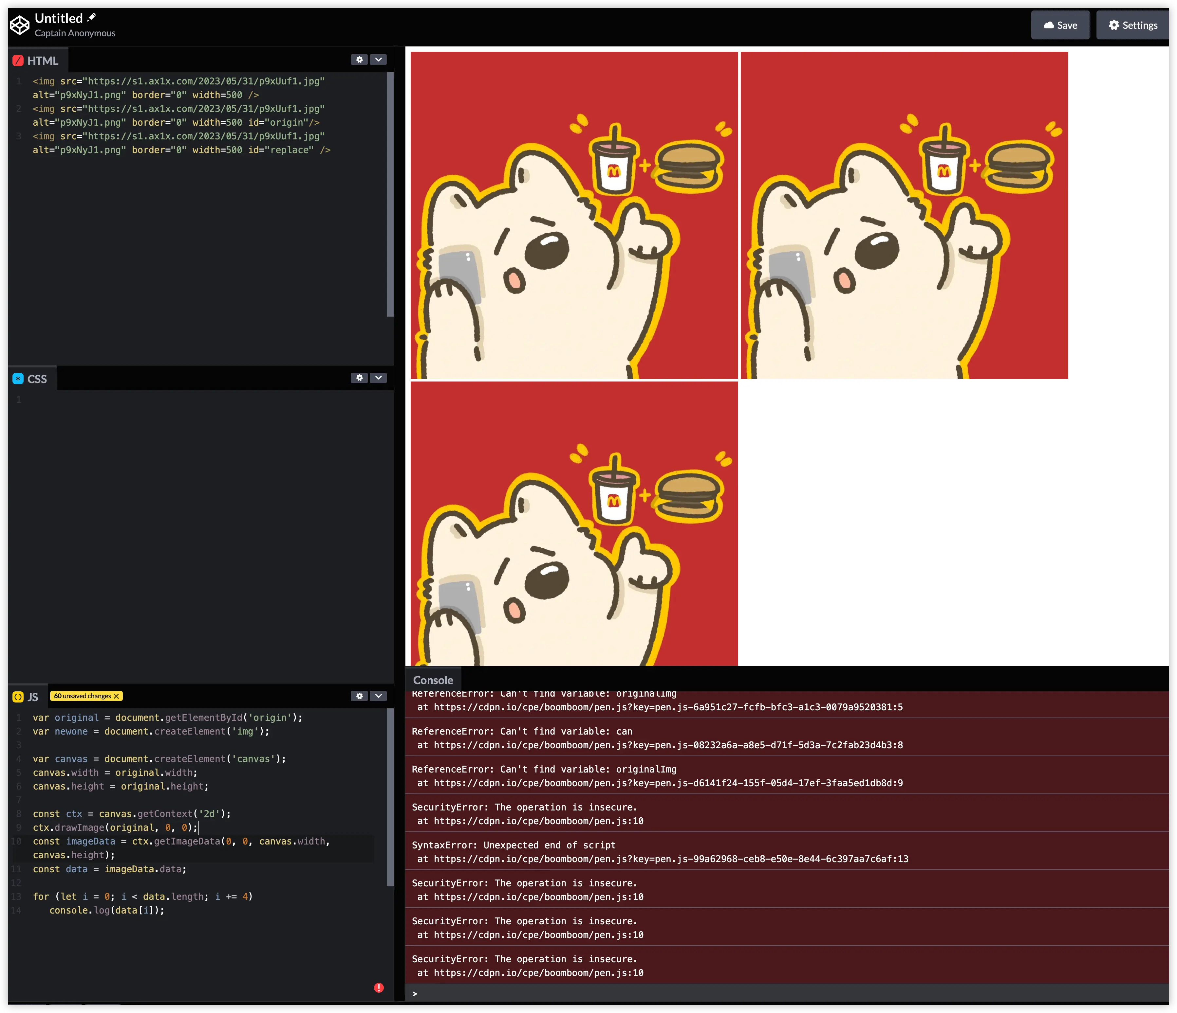
Task: Click the CodePen logo icon
Action: pyautogui.click(x=20, y=25)
